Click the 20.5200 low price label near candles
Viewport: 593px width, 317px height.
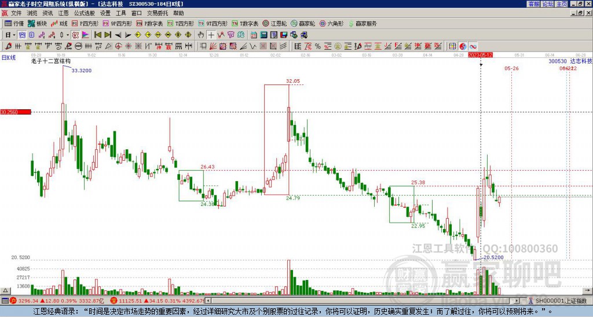[x=493, y=257]
